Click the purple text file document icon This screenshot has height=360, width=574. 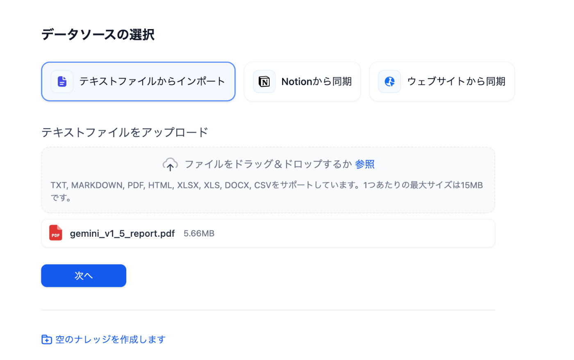(62, 82)
